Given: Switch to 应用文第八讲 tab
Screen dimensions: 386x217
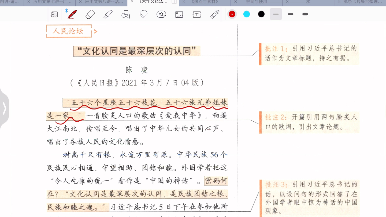Looking at the screenshot, I should 104,2.
